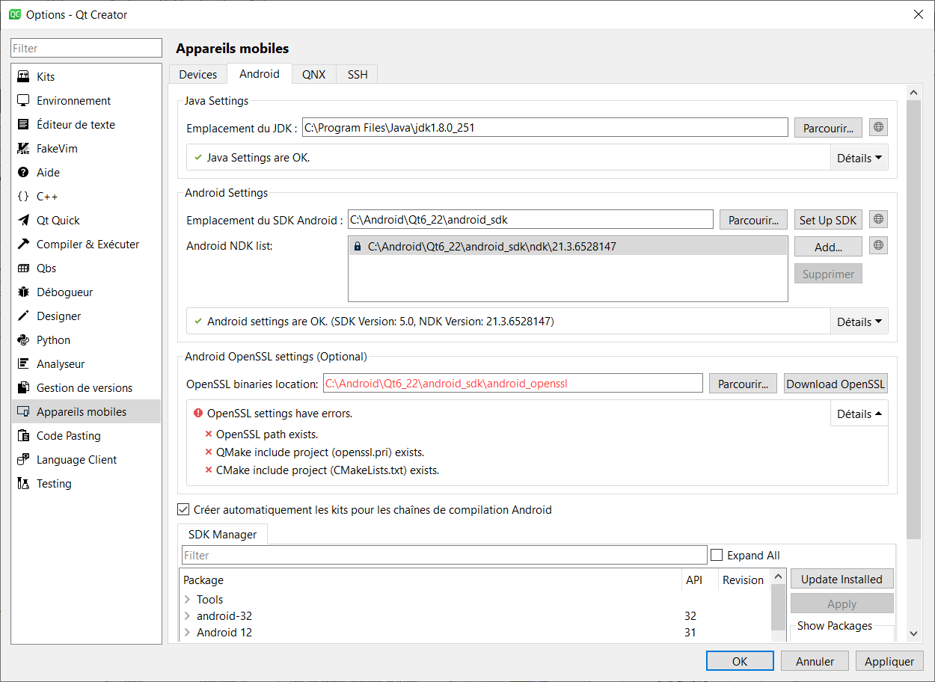Open Designer settings category
Viewport: 935px width, 682px height.
[86, 316]
